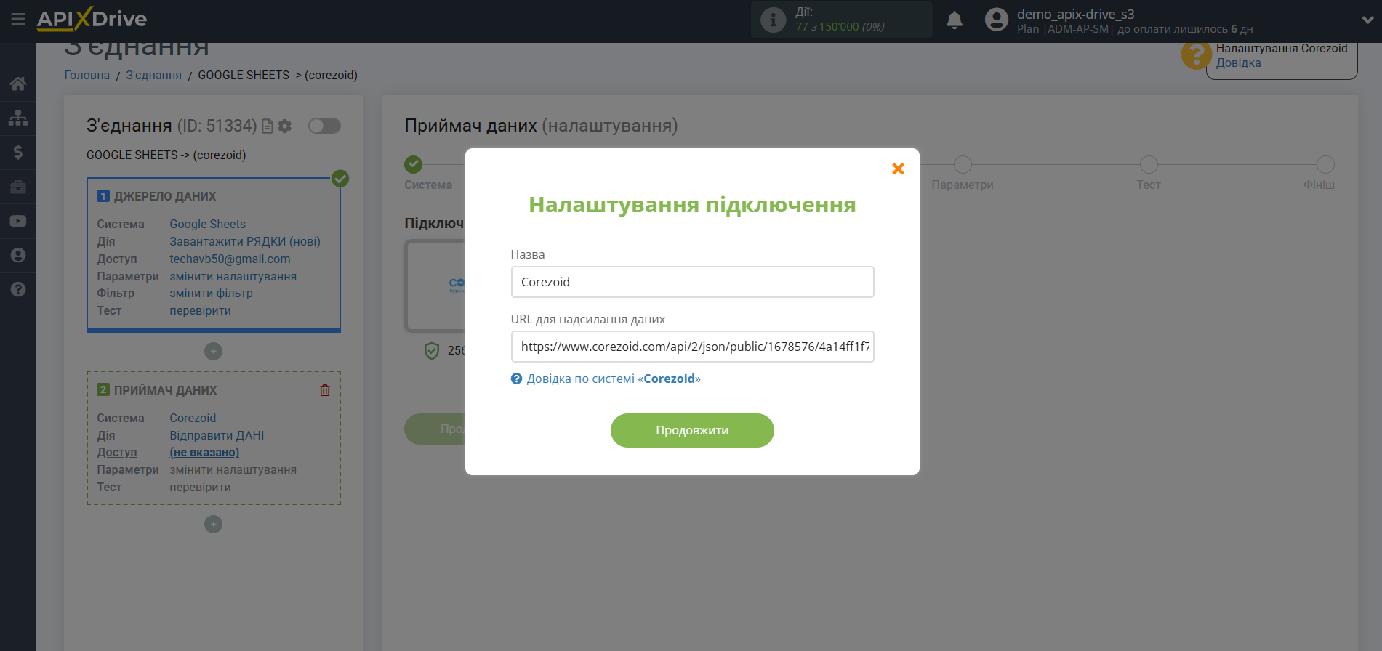Click the ДЖЕРЕЛО ДАНИХ heading
The height and width of the screenshot is (651, 1382).
[x=165, y=197]
